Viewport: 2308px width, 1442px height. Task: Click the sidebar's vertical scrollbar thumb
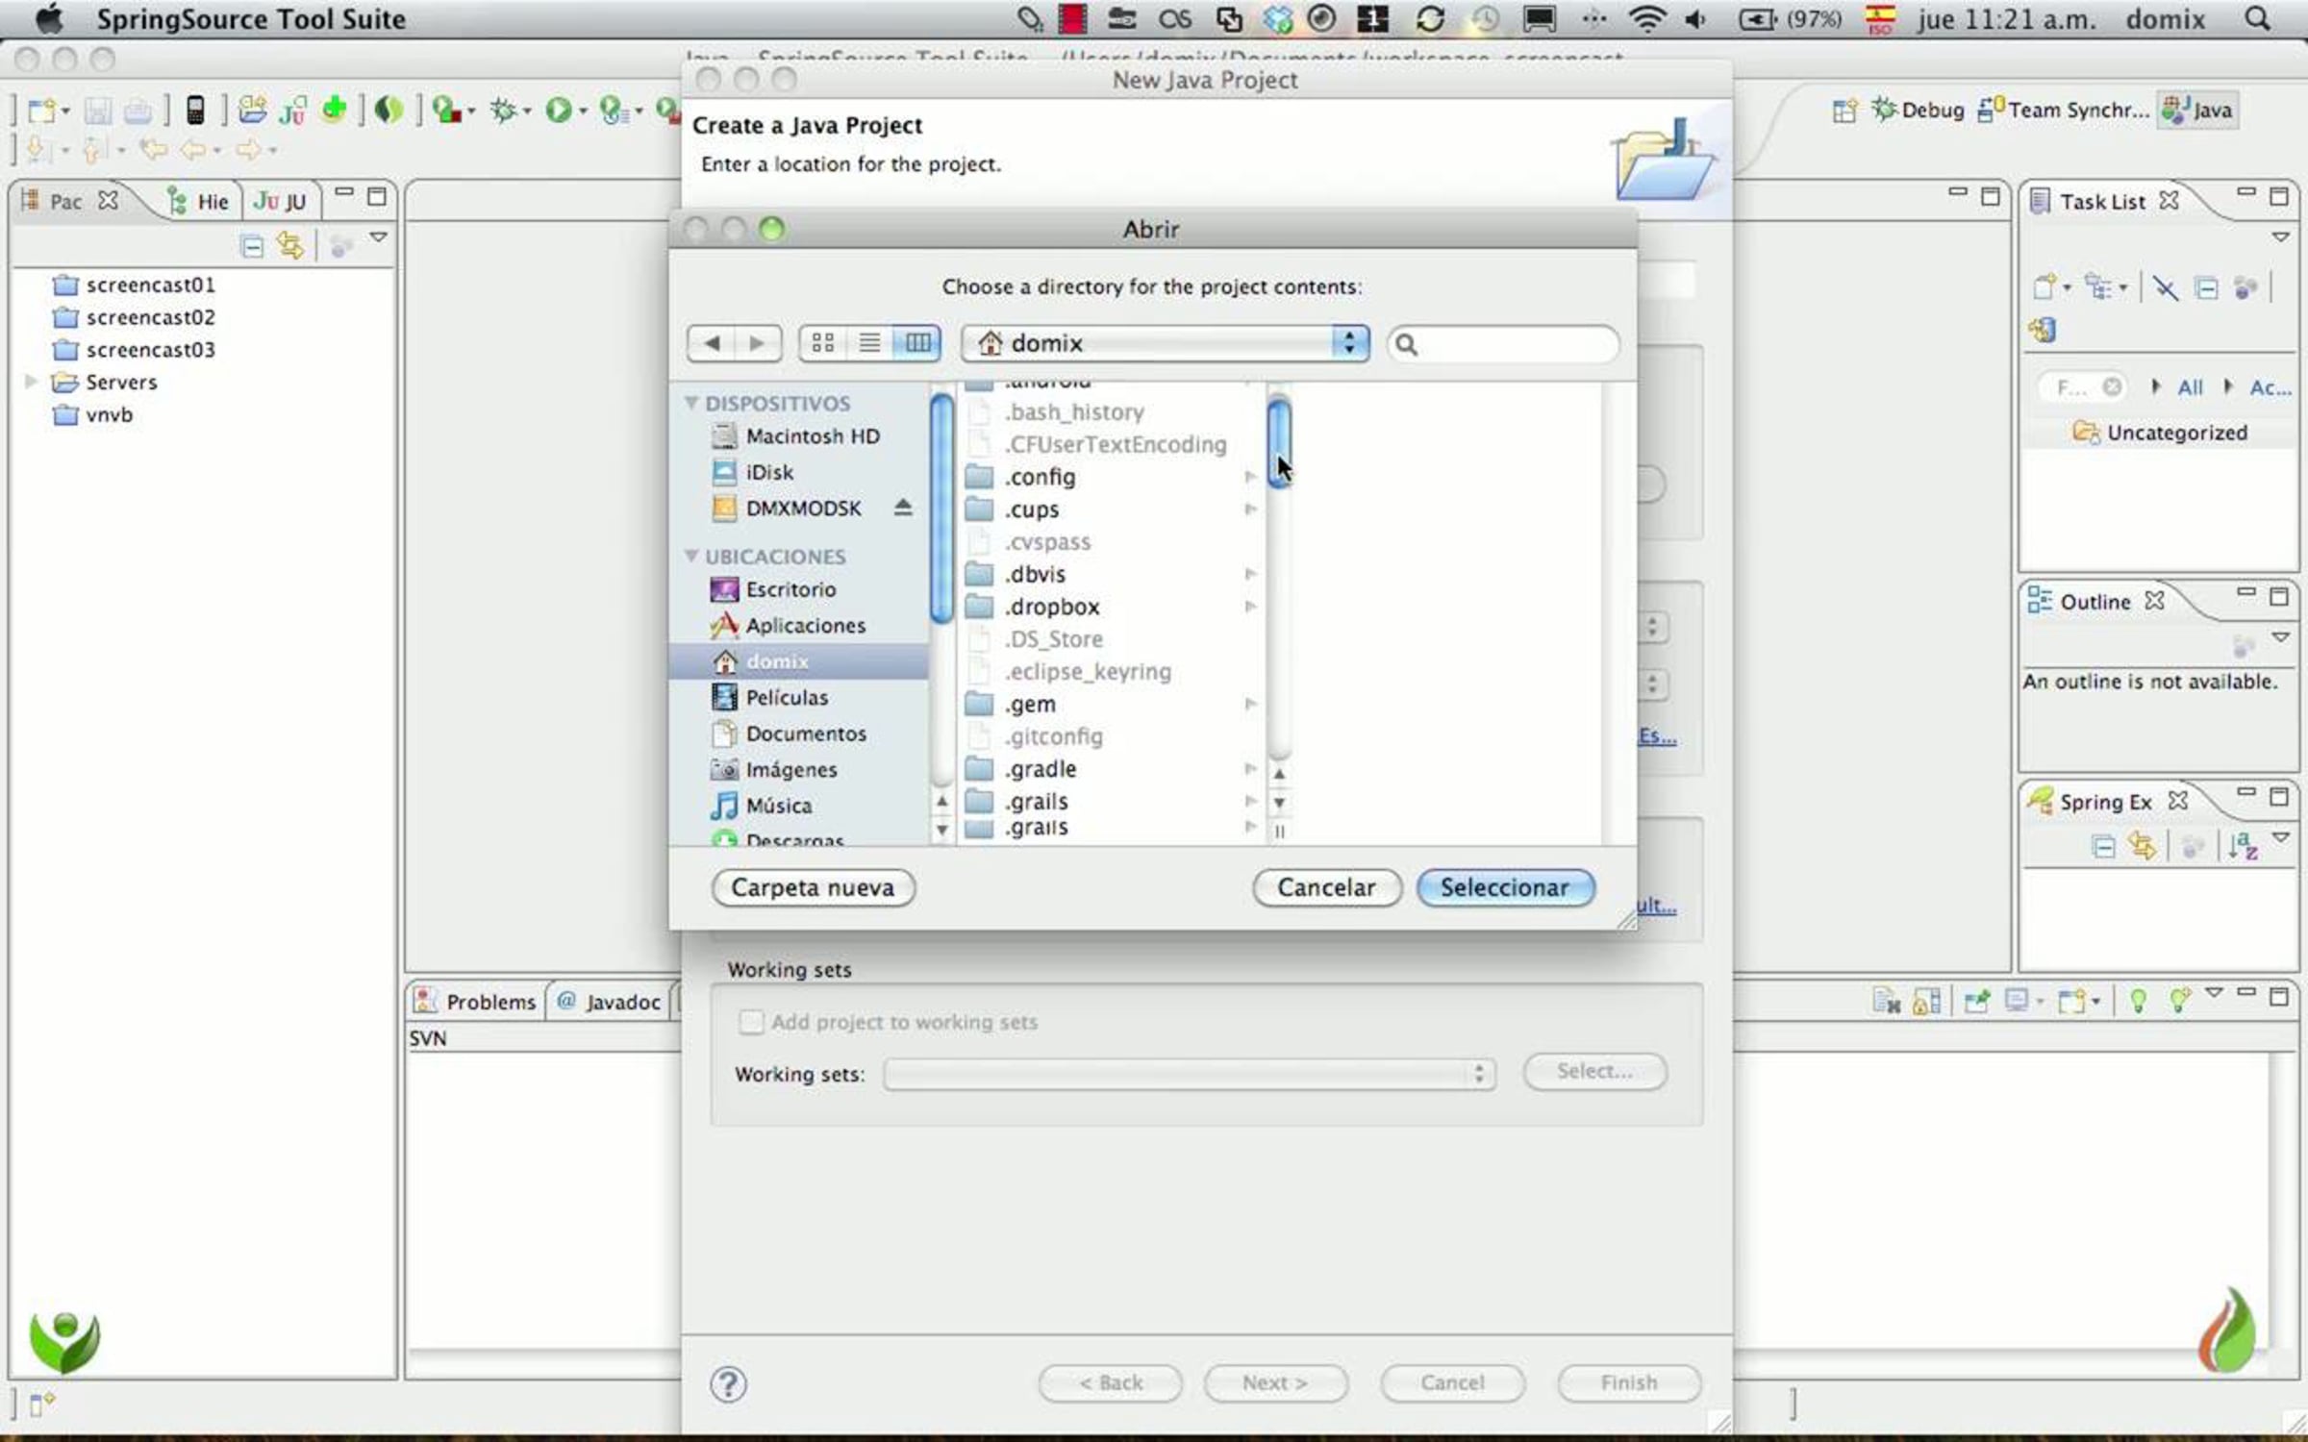[x=942, y=509]
